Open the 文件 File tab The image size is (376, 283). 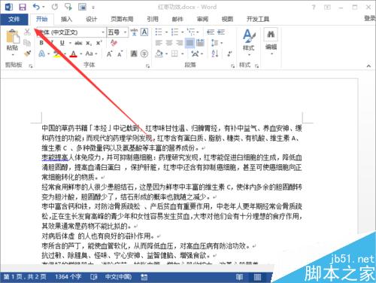click(x=14, y=19)
